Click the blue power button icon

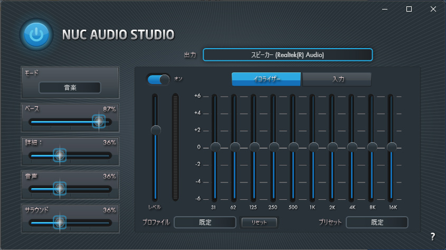pyautogui.click(x=36, y=35)
